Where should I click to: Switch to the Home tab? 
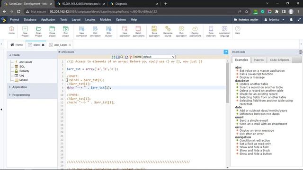(17, 45)
